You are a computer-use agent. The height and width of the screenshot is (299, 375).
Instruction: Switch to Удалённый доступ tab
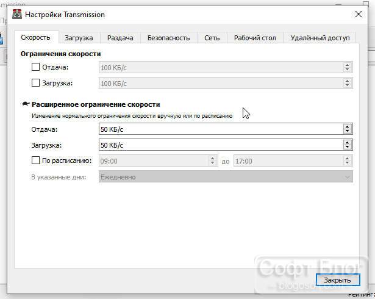click(320, 38)
